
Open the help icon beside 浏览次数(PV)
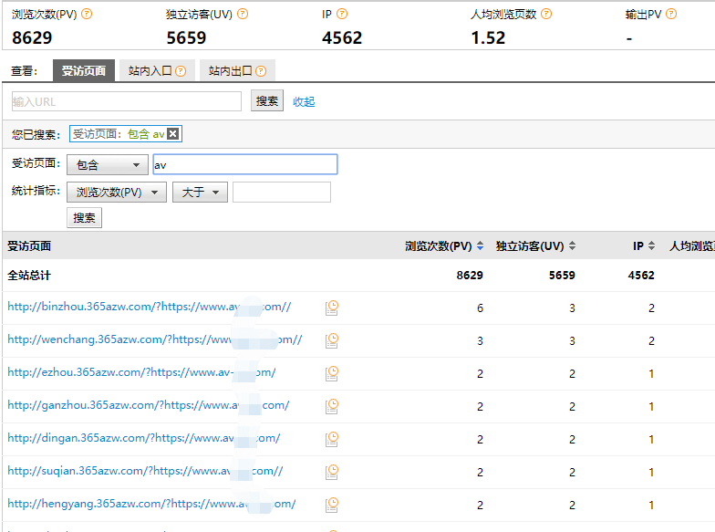coord(87,15)
